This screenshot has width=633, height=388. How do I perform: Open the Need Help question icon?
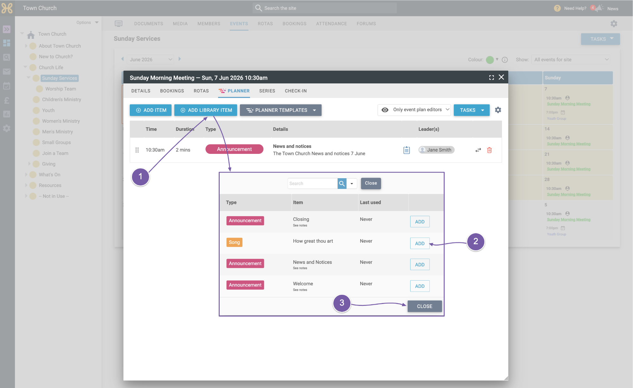[557, 9]
